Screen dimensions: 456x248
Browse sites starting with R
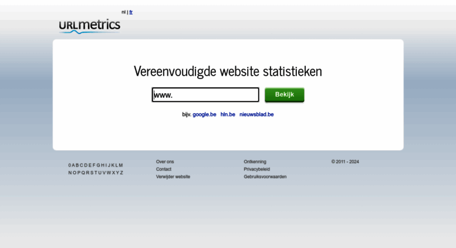tap(87, 173)
